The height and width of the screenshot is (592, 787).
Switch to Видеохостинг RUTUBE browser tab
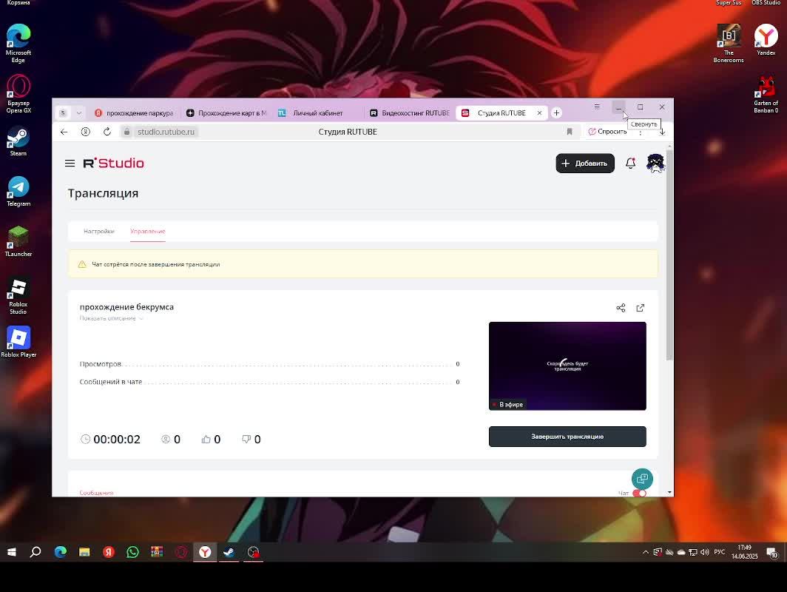(410, 113)
